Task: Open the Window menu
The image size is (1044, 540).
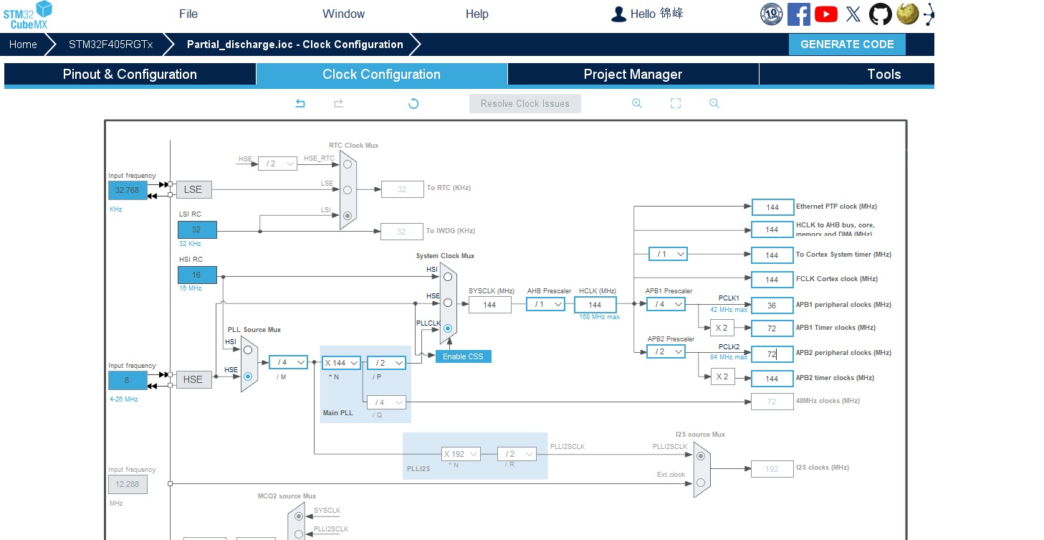Action: pos(343,14)
